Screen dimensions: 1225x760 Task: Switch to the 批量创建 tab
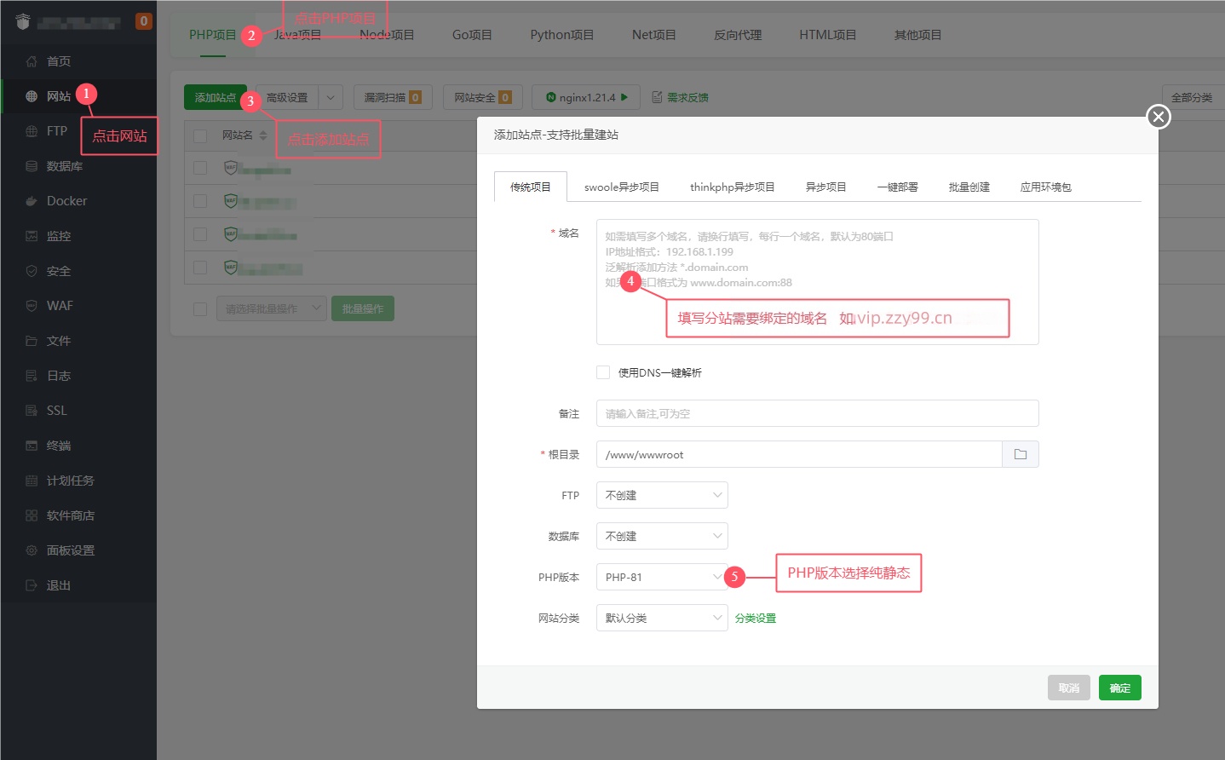pyautogui.click(x=969, y=187)
